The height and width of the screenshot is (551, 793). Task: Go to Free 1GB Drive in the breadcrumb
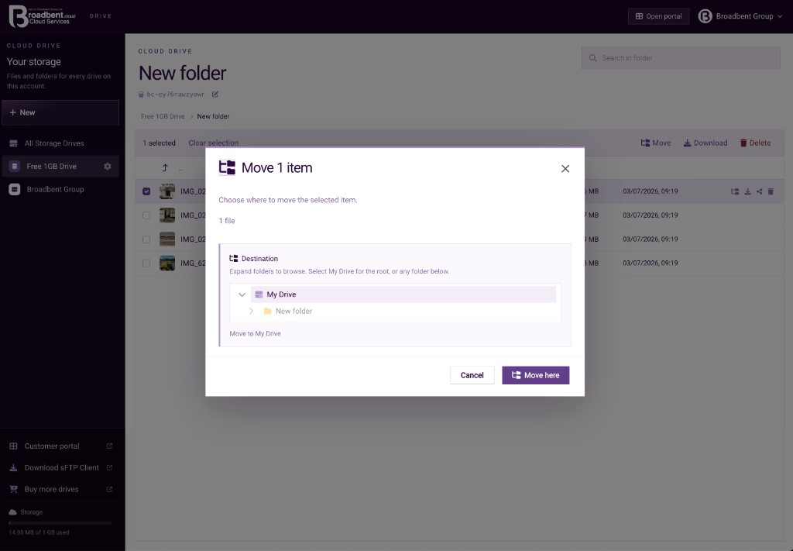point(163,116)
